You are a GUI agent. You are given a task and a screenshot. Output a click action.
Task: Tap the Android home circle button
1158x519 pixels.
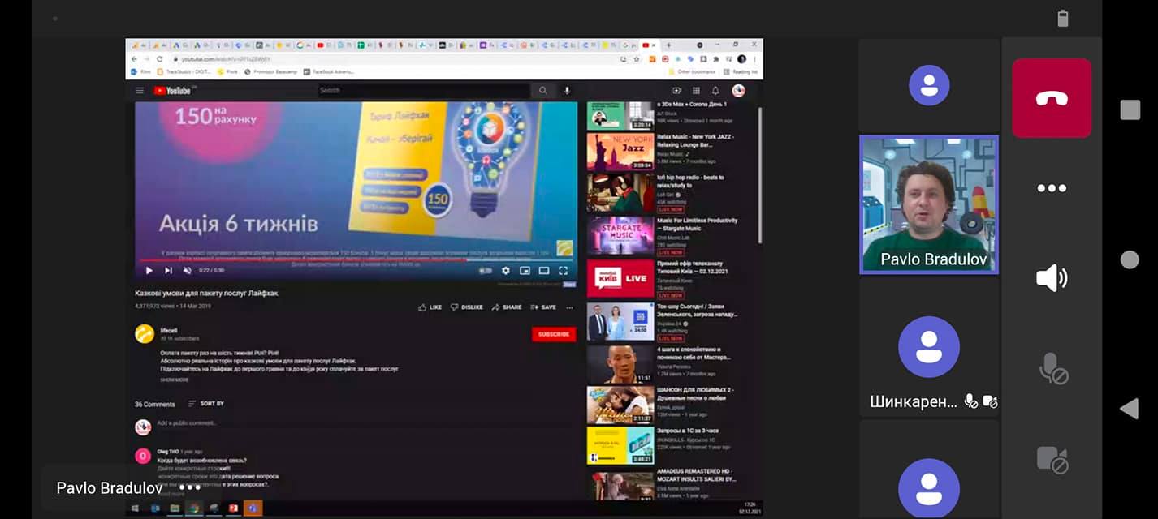tap(1130, 259)
